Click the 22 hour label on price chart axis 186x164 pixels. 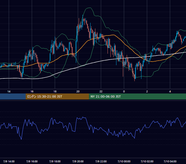tap(101, 92)
